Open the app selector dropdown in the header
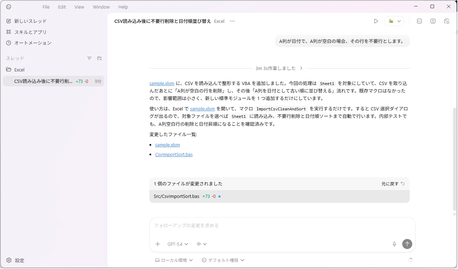Image resolution: width=458 pixels, height=269 pixels. click(x=394, y=21)
